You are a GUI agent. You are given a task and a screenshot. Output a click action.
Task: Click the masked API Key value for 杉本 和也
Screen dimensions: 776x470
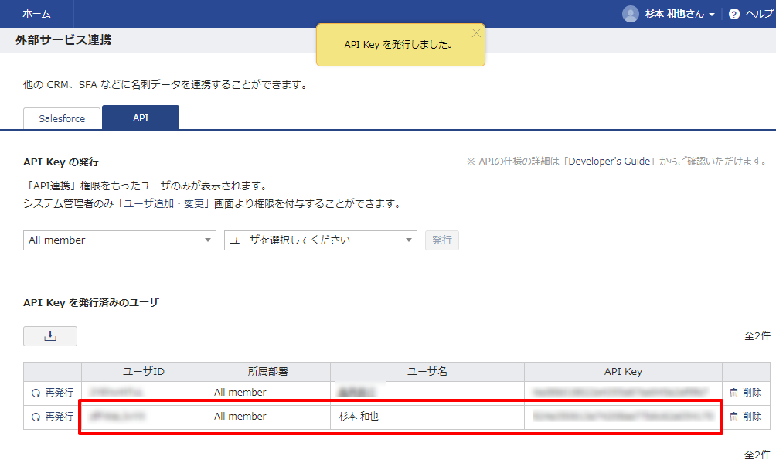pos(622,416)
